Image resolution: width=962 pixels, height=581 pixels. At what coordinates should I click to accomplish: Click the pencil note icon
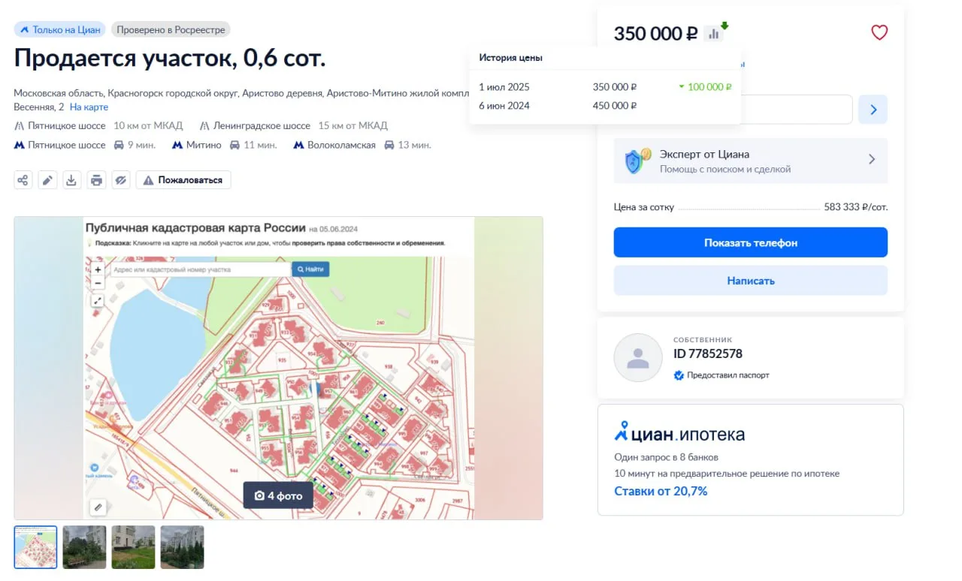point(47,180)
